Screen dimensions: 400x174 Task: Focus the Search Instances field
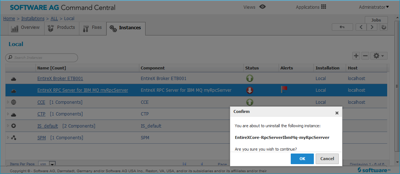click(x=41, y=57)
